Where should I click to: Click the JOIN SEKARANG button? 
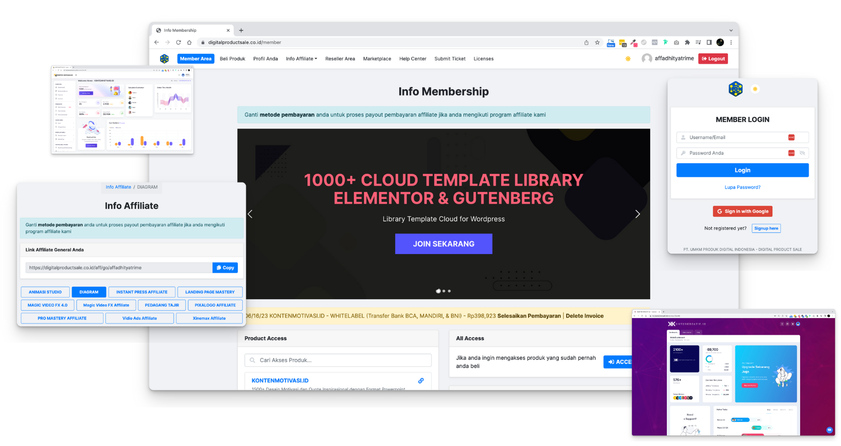tap(444, 244)
